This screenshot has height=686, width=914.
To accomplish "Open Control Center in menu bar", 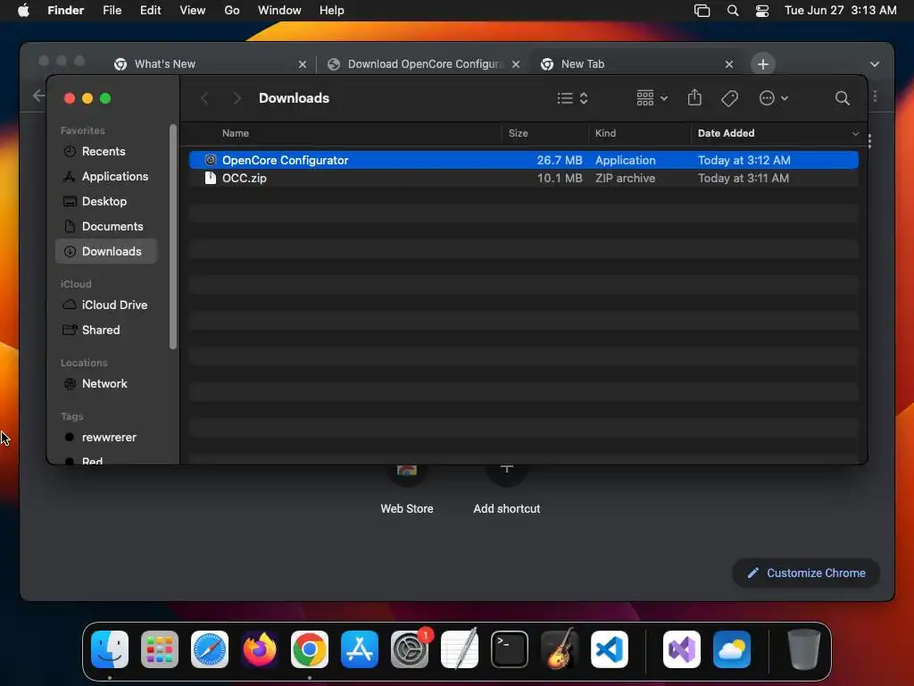I will point(762,11).
